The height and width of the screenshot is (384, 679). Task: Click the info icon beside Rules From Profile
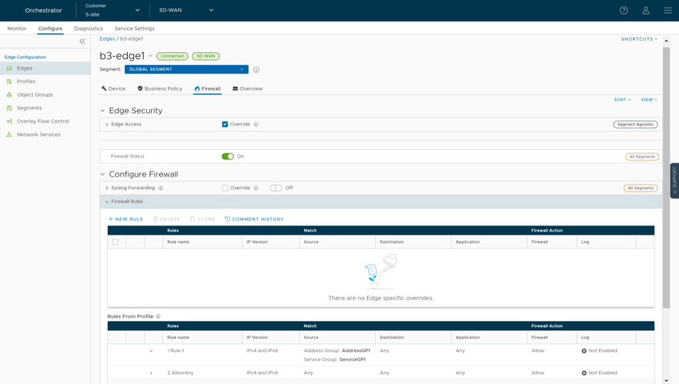point(158,317)
